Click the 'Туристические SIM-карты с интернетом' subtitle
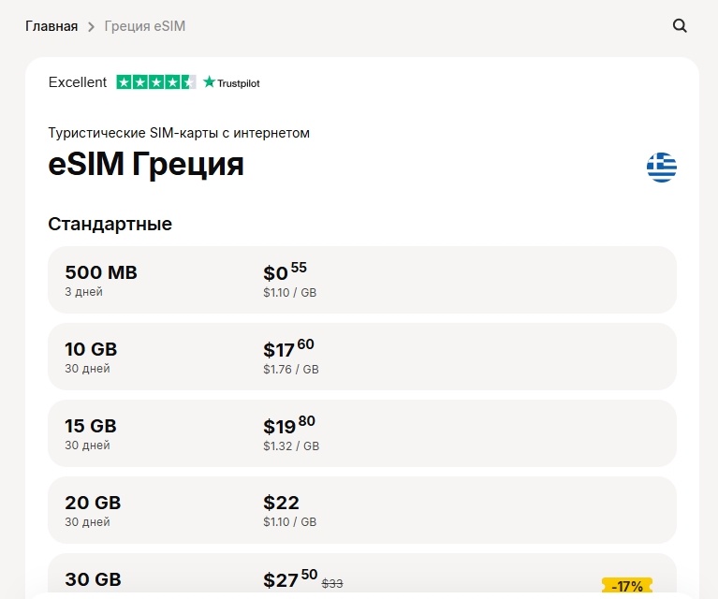This screenshot has height=599, width=718. click(179, 133)
